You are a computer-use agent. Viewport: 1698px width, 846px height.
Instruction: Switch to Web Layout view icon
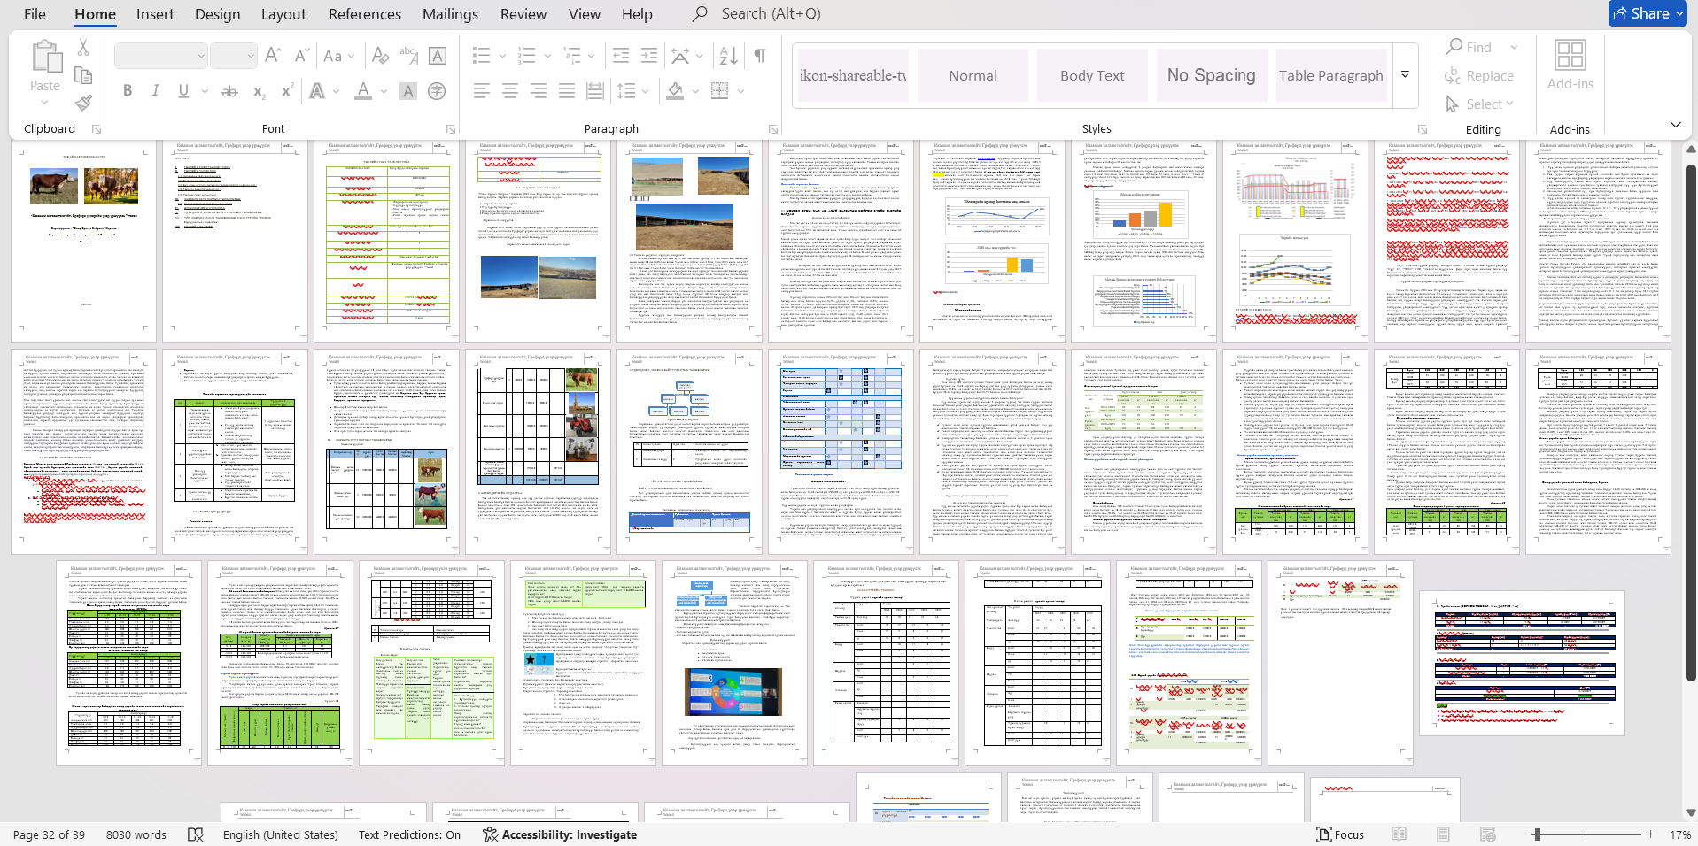tap(1487, 834)
